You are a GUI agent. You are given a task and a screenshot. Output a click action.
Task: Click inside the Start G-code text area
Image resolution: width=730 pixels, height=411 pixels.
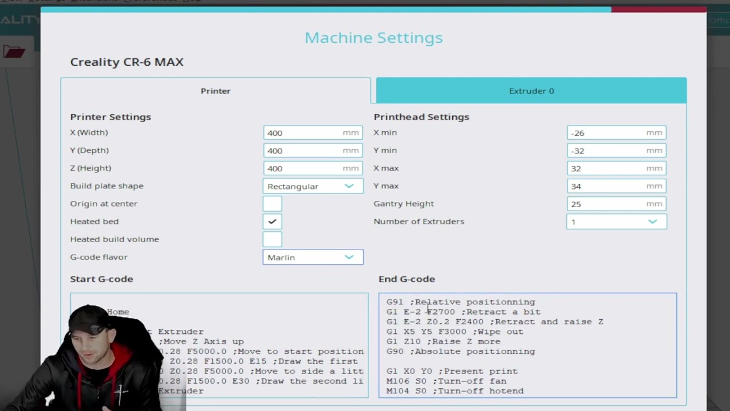click(219, 345)
